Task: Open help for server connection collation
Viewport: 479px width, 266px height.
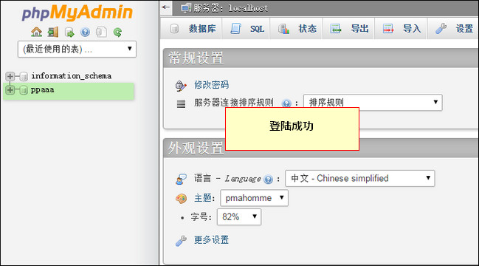Action: [286, 103]
